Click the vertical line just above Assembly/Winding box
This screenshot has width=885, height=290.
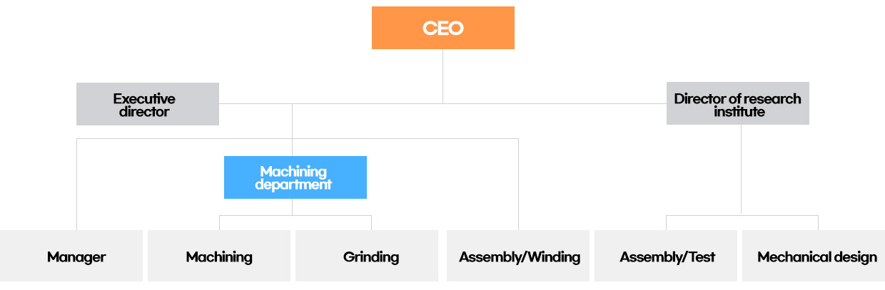coord(518,184)
